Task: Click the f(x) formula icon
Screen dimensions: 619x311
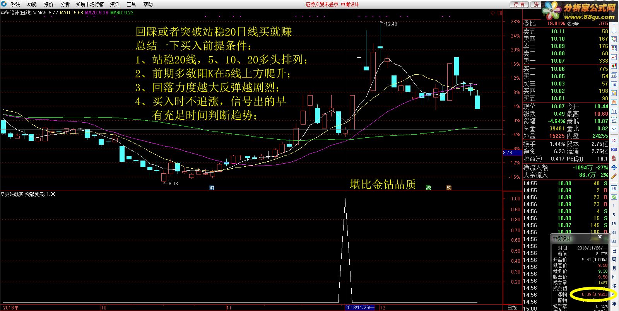Action: coord(614,120)
